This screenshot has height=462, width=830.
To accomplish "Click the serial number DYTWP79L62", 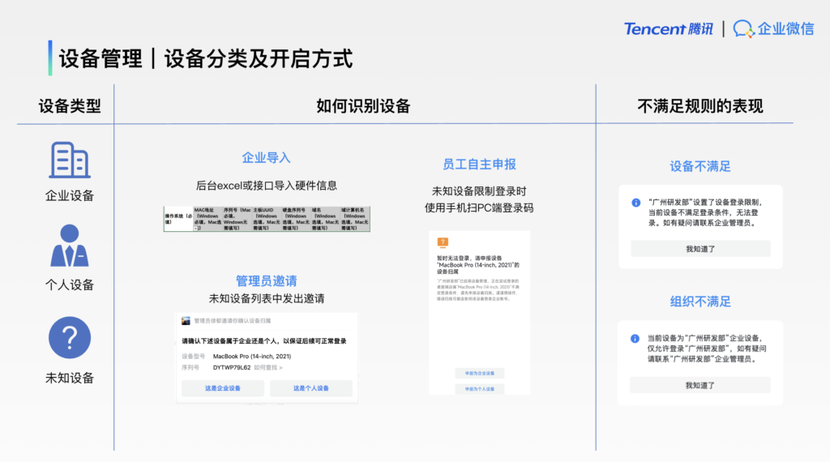I will [231, 367].
